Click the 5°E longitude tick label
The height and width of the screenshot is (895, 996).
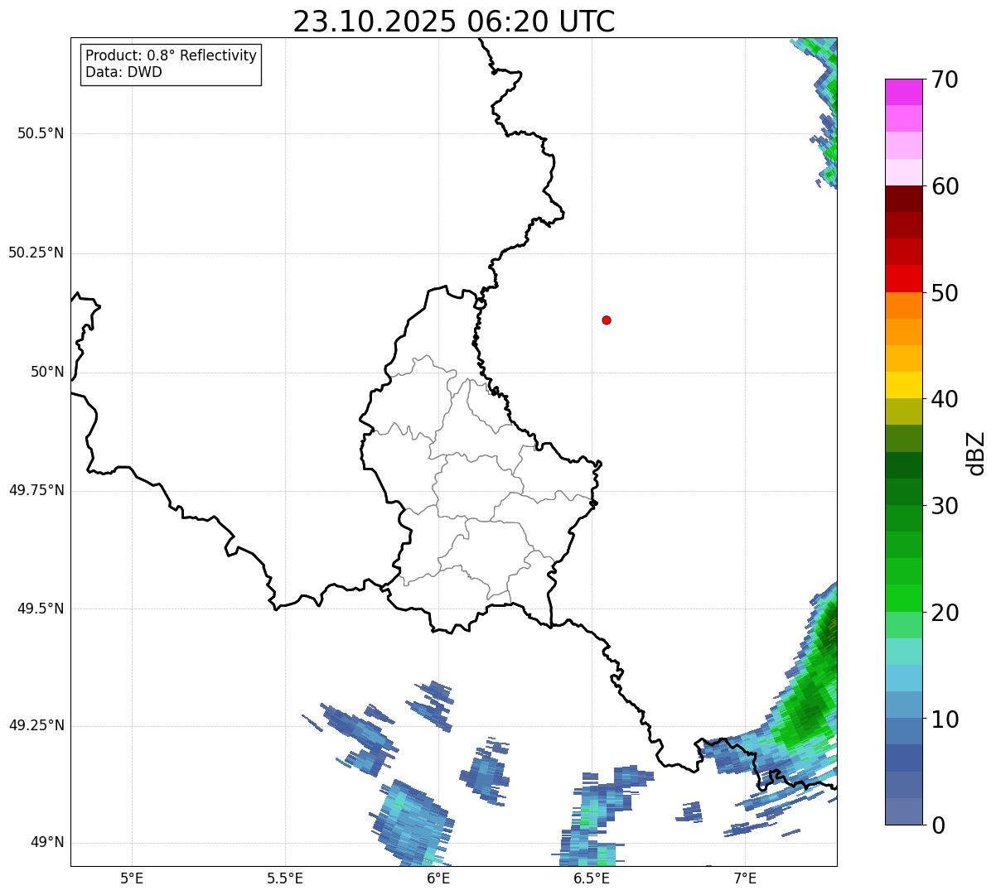132,878
